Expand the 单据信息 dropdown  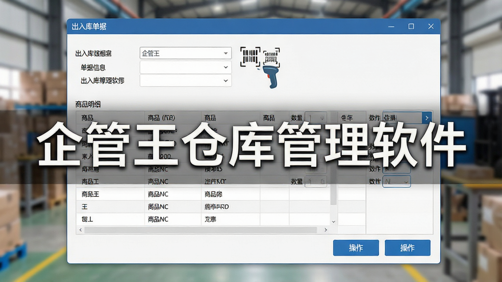(x=186, y=68)
